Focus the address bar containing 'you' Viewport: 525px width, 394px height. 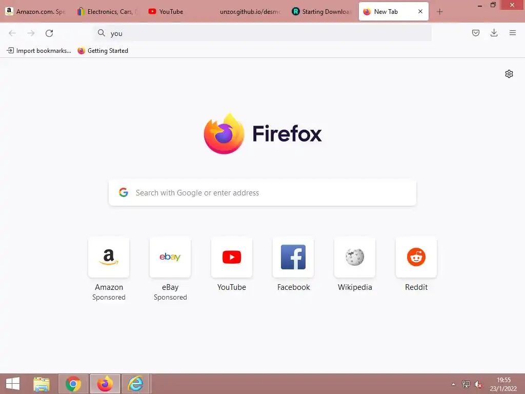pos(262,33)
